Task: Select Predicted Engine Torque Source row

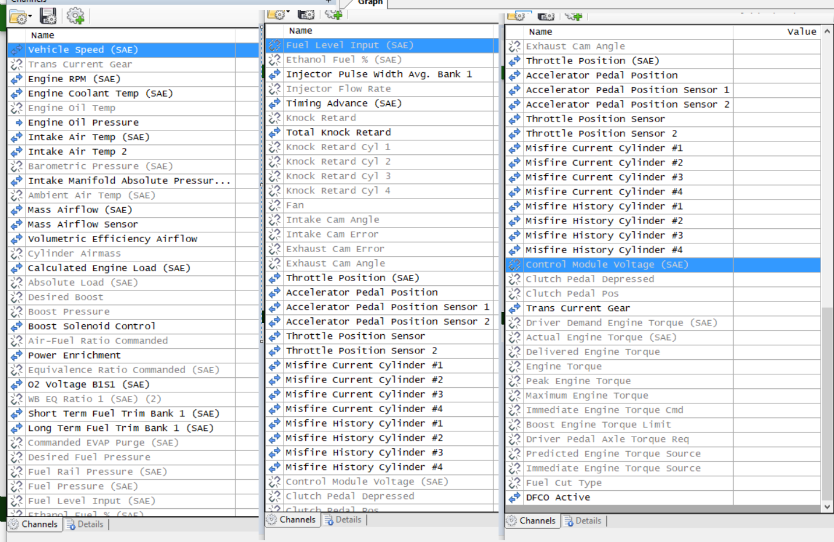Action: click(x=663, y=454)
